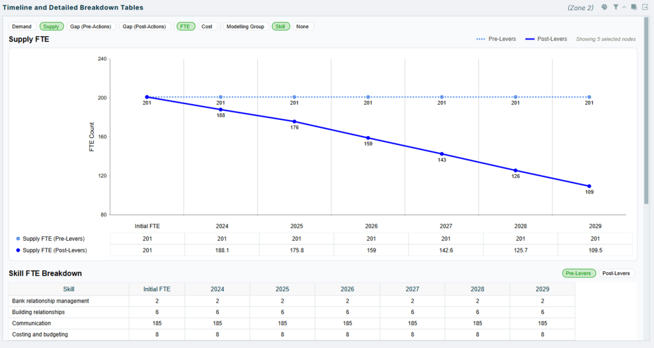This screenshot has width=654, height=348.
Task: Click Initial FTE header in Skill table
Action: tap(157, 289)
